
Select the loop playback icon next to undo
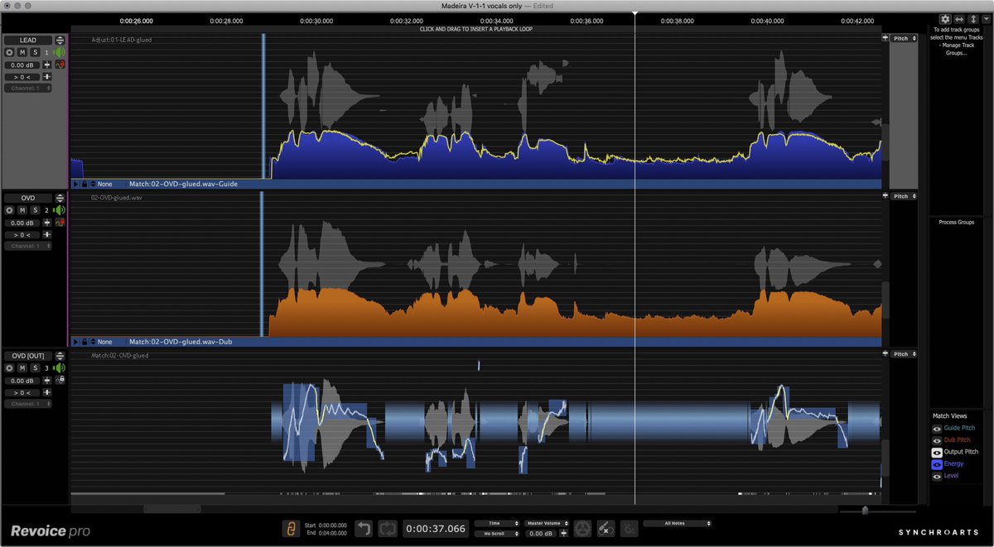pos(388,528)
